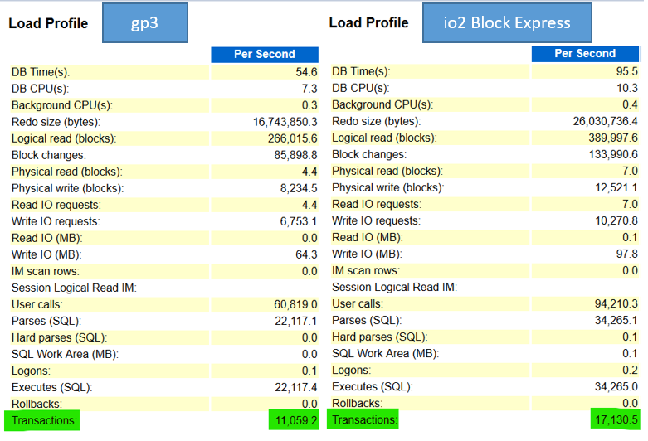Click io2 Redo size value 26,030,736.4
The image size is (648, 441).
(x=606, y=121)
